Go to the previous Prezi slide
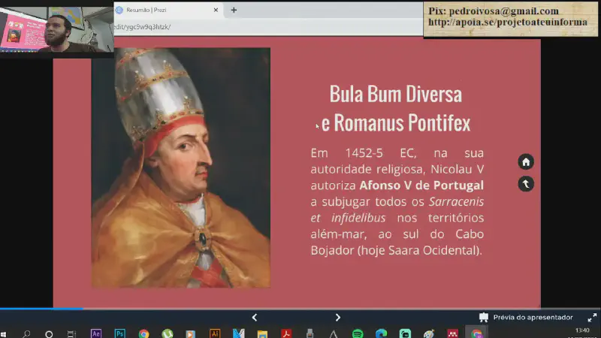The height and width of the screenshot is (338, 601). point(255,317)
